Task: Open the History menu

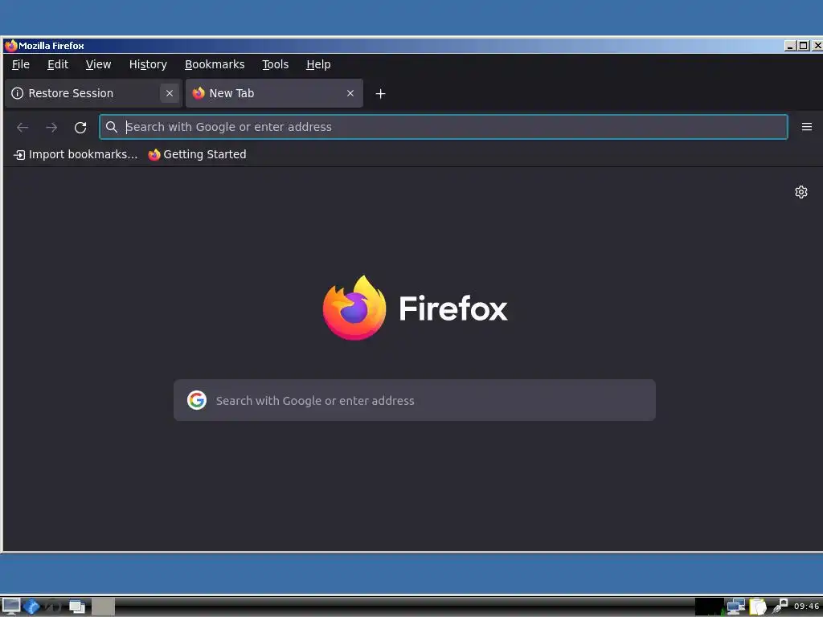Action: coord(148,64)
